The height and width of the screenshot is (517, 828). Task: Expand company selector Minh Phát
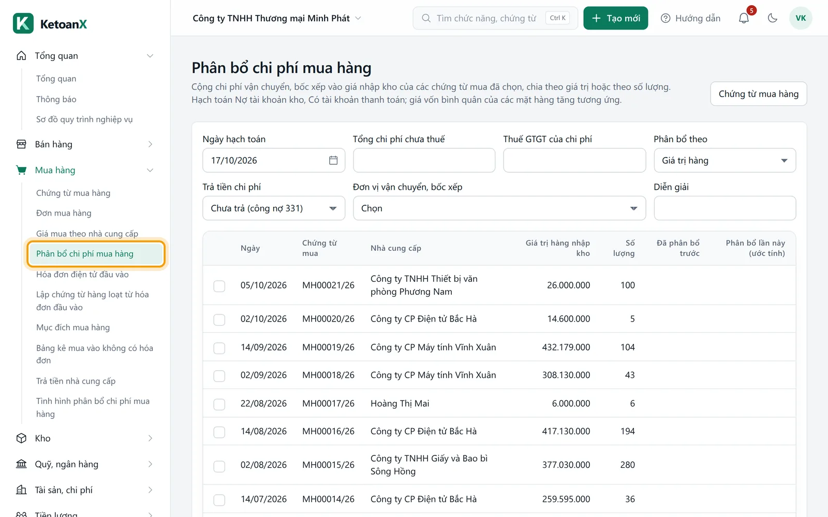tap(277, 18)
